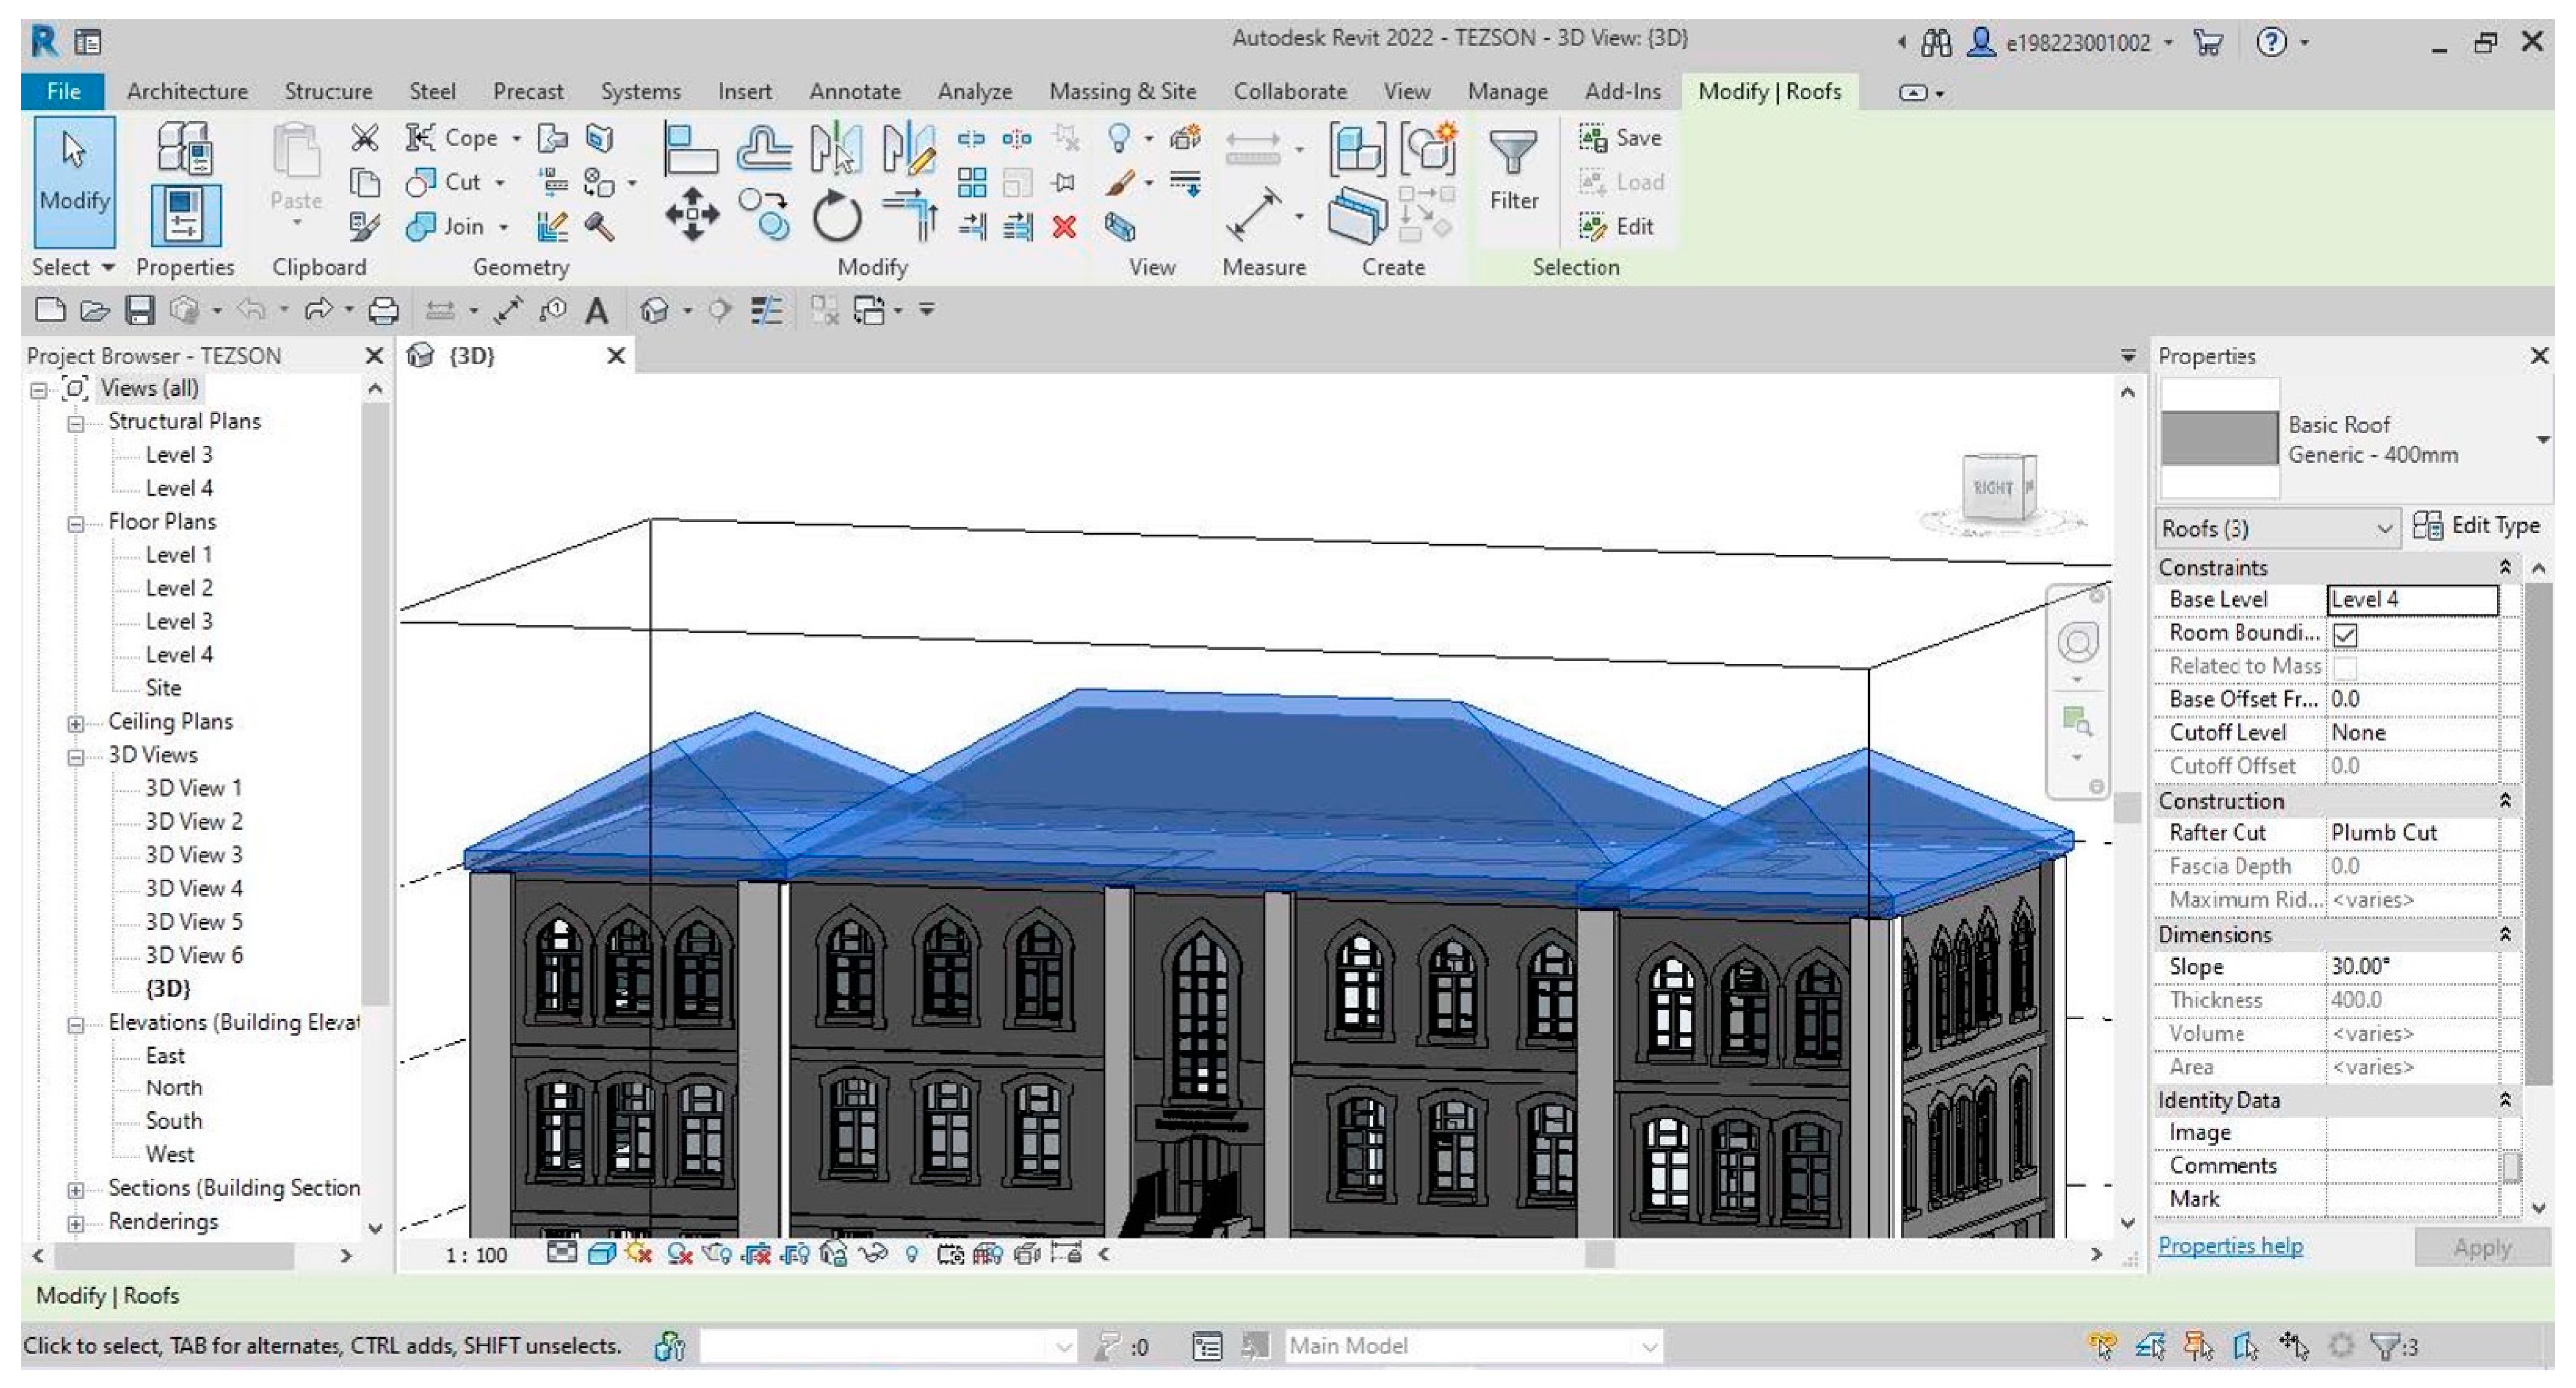Toggle the Related to Mass checkbox
The width and height of the screenshot is (2576, 1388).
(x=2345, y=667)
